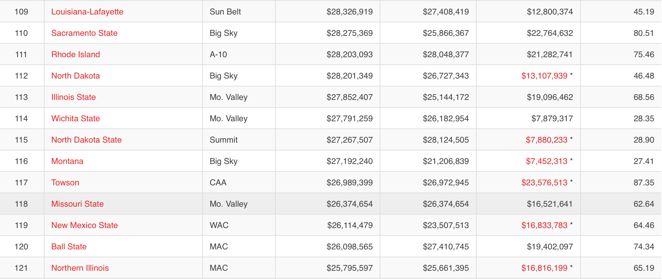662x279 pixels.
Task: Click Montana's red $7,452,313 amount
Action: click(x=546, y=161)
